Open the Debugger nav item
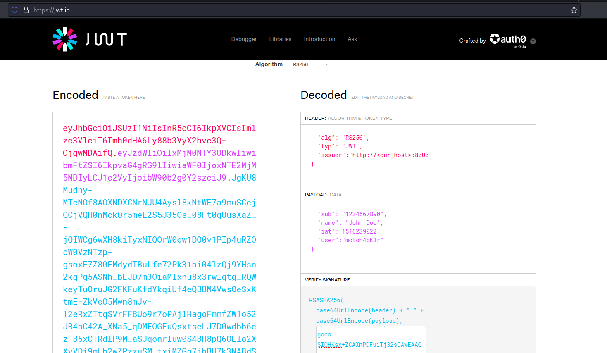 (244, 39)
